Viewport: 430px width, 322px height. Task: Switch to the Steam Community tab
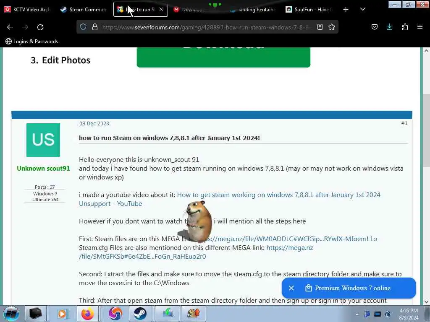(x=84, y=10)
